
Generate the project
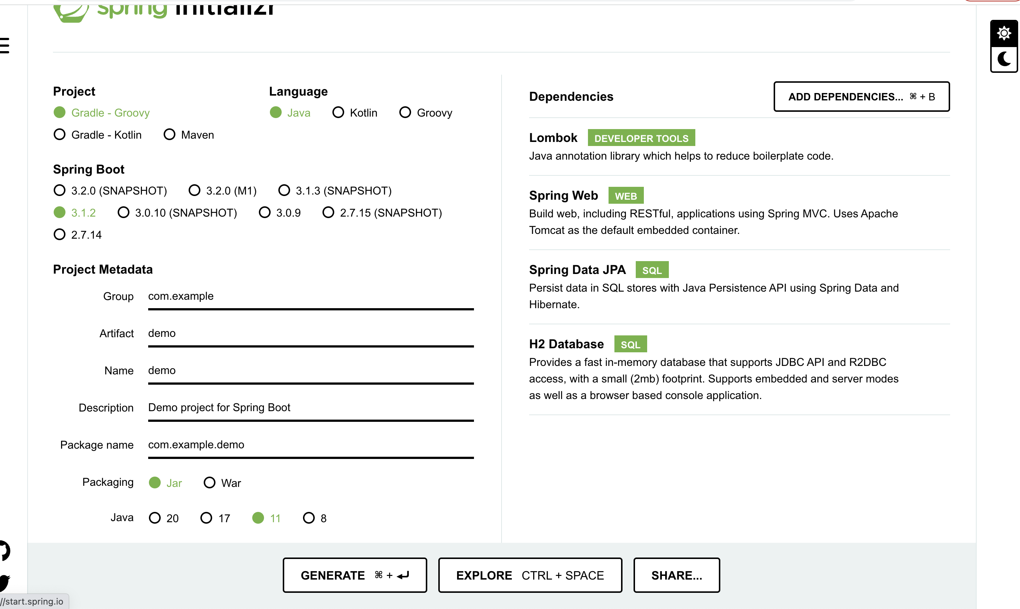point(354,575)
